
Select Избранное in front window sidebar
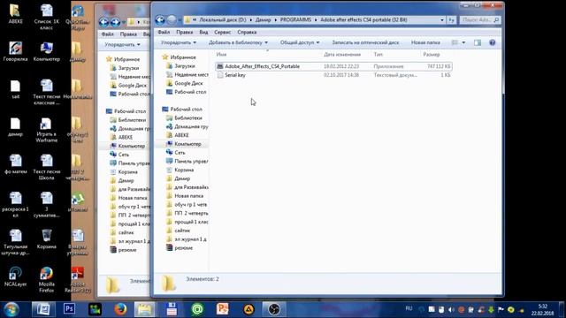pyautogui.click(x=180, y=57)
